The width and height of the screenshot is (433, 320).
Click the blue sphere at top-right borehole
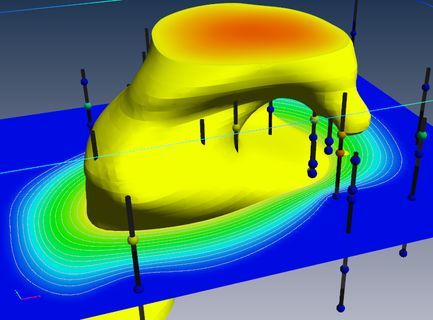pos(354,33)
